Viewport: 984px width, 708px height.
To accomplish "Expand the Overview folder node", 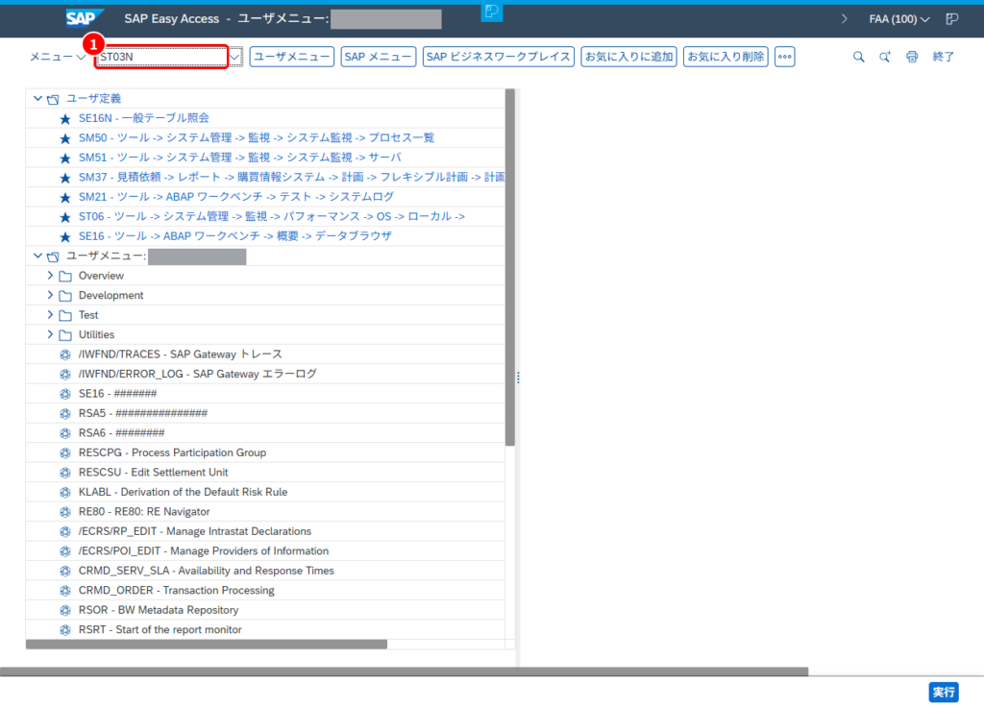I will click(50, 276).
